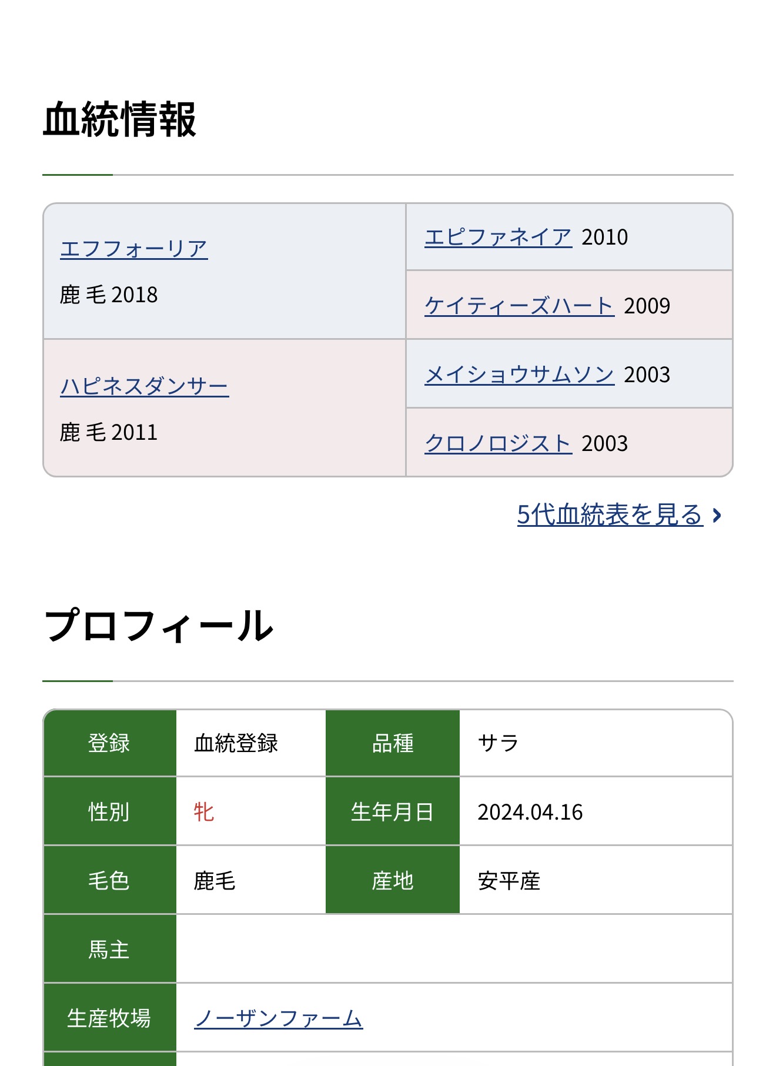Click the 5代血統表を見る link

tap(610, 514)
